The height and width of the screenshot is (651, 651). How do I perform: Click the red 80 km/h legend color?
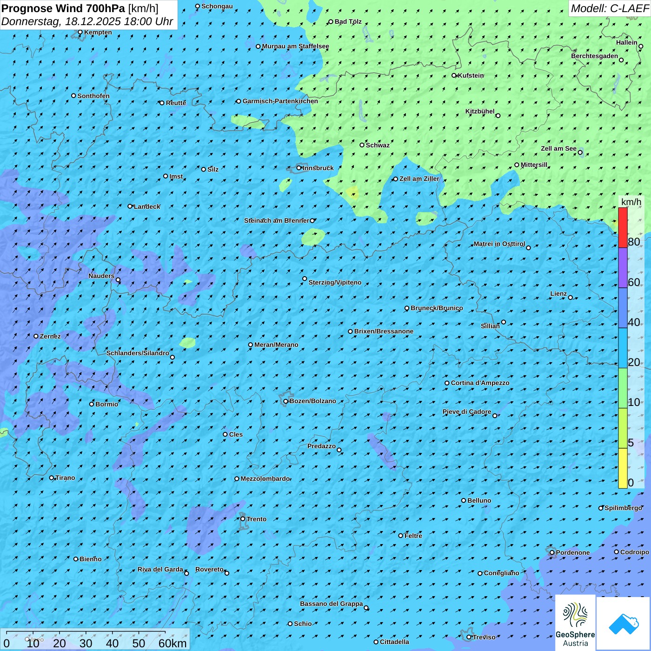pos(623,227)
